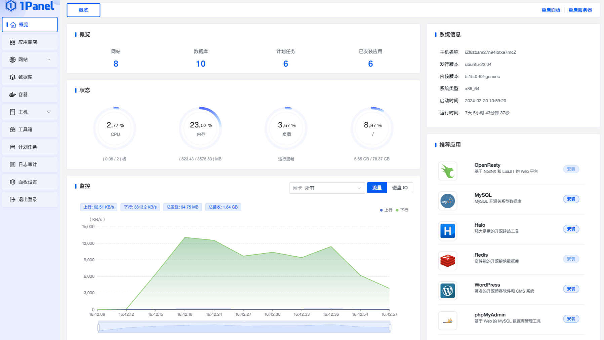The image size is (604, 340).
Task: Switch monitor chart to 流量
Action: click(x=377, y=188)
